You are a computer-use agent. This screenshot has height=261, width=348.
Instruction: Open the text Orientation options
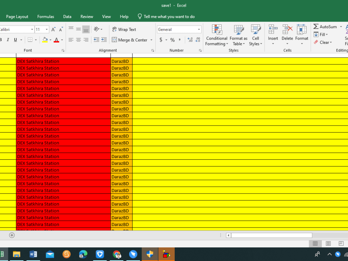[98, 29]
